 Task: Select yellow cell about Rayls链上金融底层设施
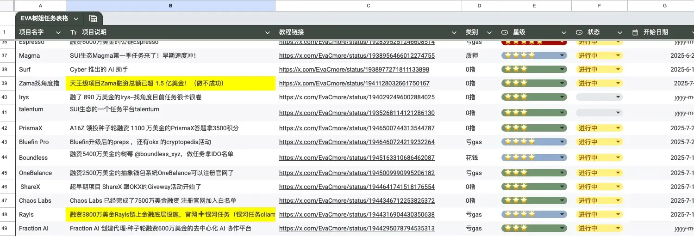click(x=171, y=214)
